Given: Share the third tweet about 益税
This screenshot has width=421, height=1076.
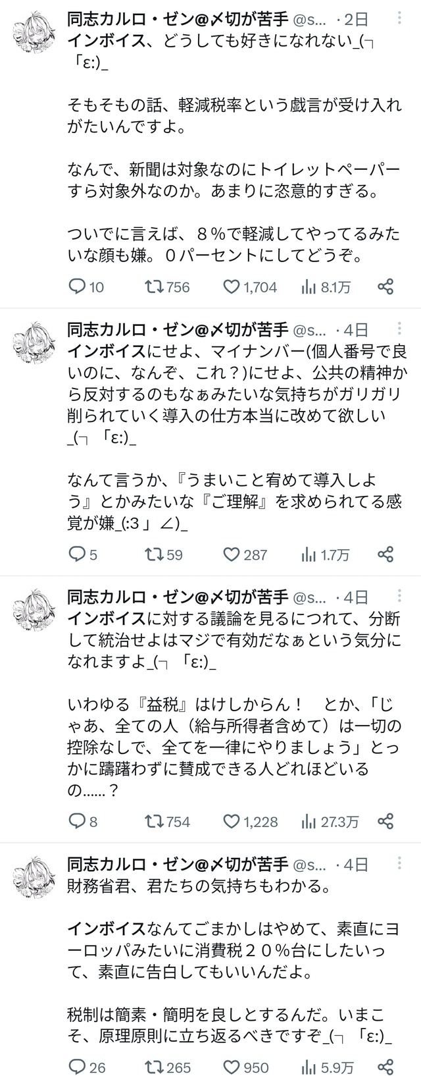Looking at the screenshot, I should coord(385,821).
